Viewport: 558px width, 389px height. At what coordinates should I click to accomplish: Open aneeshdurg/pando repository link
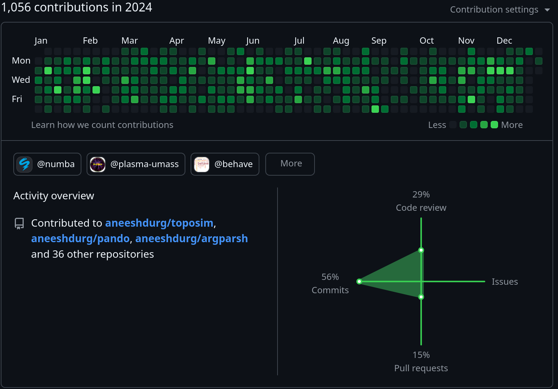point(80,239)
